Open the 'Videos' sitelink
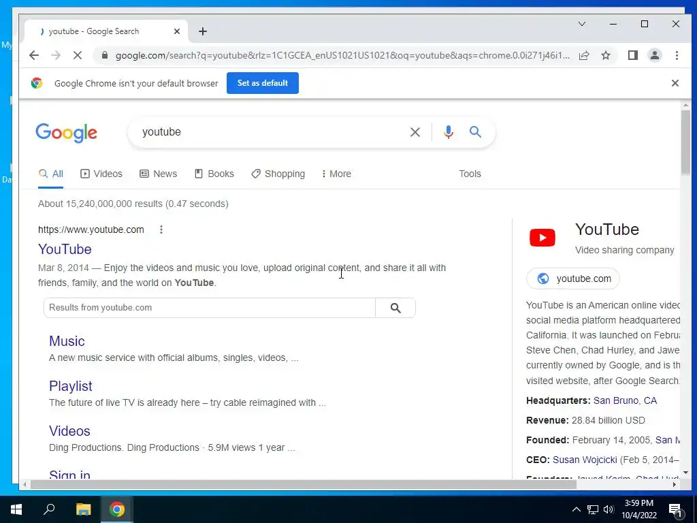The width and height of the screenshot is (697, 523). (70, 431)
